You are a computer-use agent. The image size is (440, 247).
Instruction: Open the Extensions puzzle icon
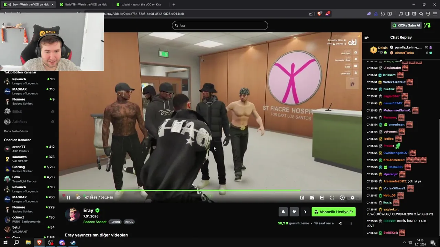[x=383, y=14]
